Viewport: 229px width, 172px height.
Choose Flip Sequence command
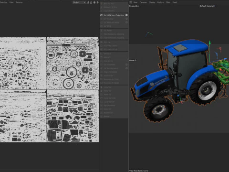[114, 106]
